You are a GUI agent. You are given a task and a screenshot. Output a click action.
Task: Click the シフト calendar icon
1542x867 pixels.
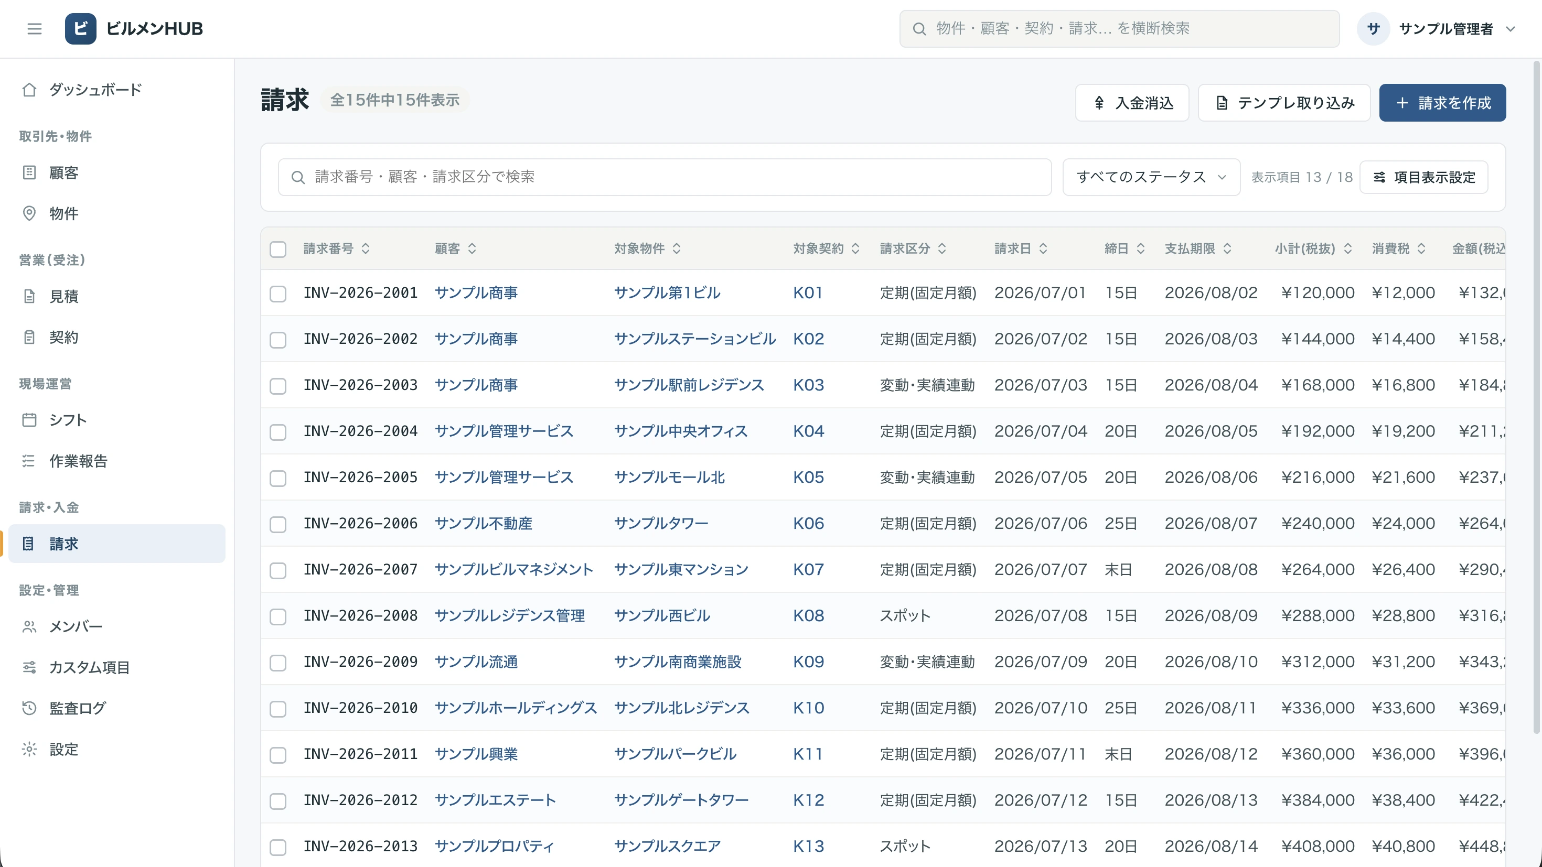click(x=29, y=420)
